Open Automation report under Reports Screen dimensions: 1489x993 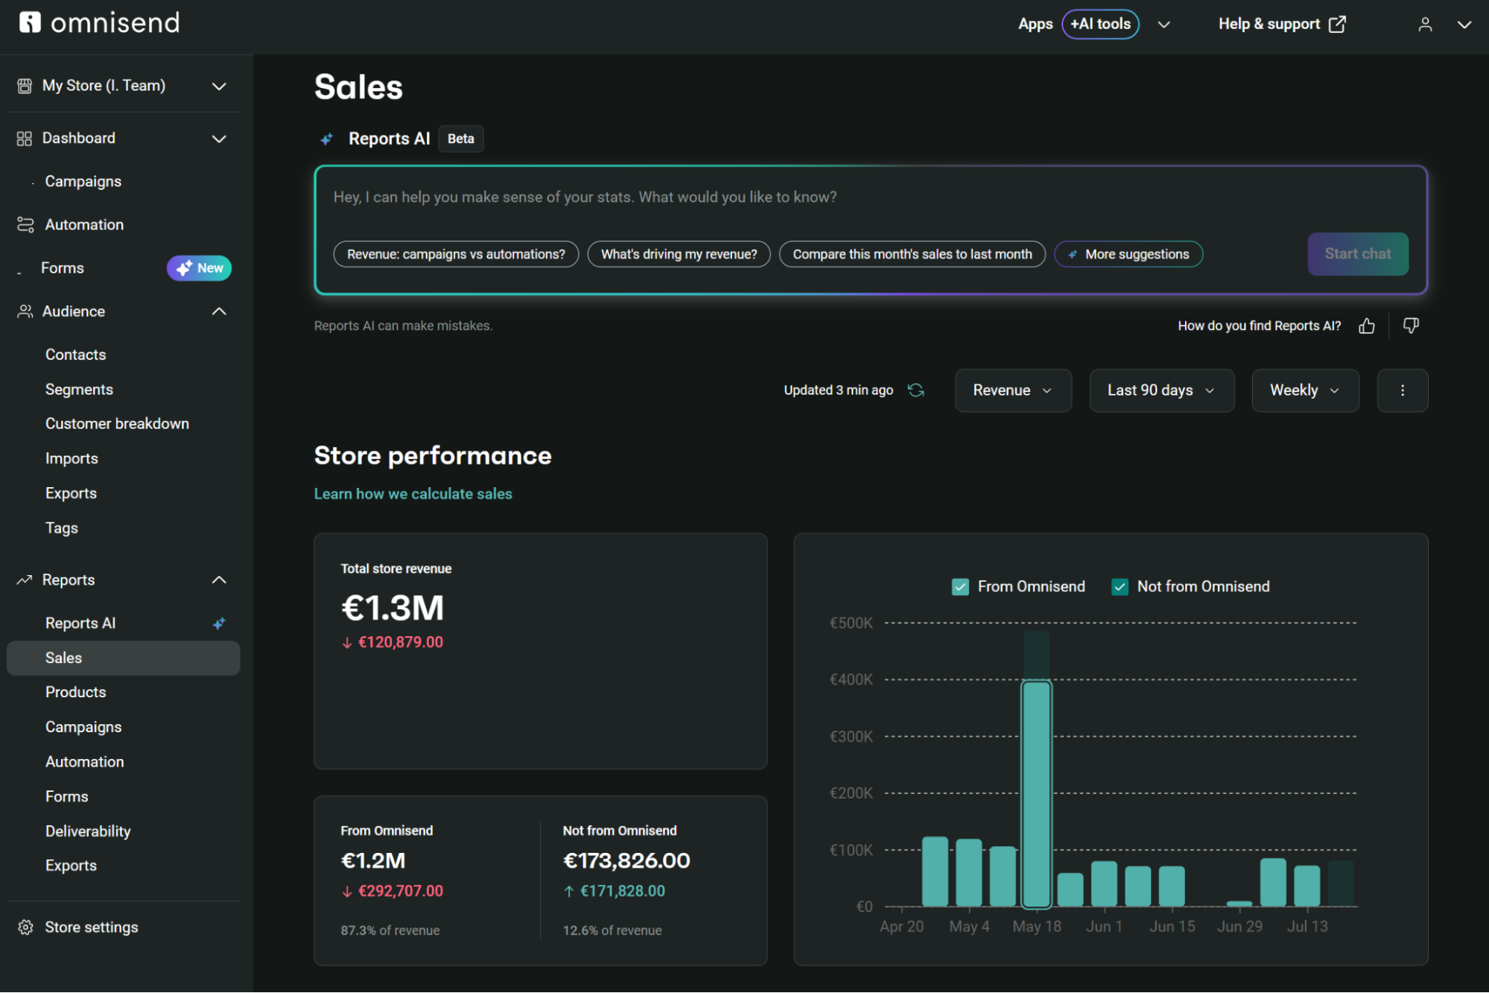point(85,762)
